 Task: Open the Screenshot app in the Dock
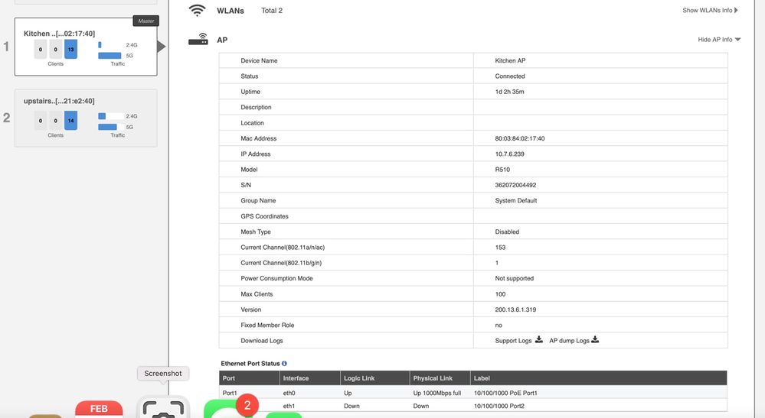click(x=162, y=408)
